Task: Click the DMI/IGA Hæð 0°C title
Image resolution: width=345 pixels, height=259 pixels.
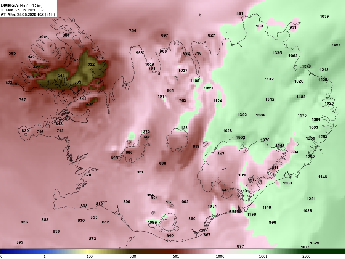Action: (21, 6)
